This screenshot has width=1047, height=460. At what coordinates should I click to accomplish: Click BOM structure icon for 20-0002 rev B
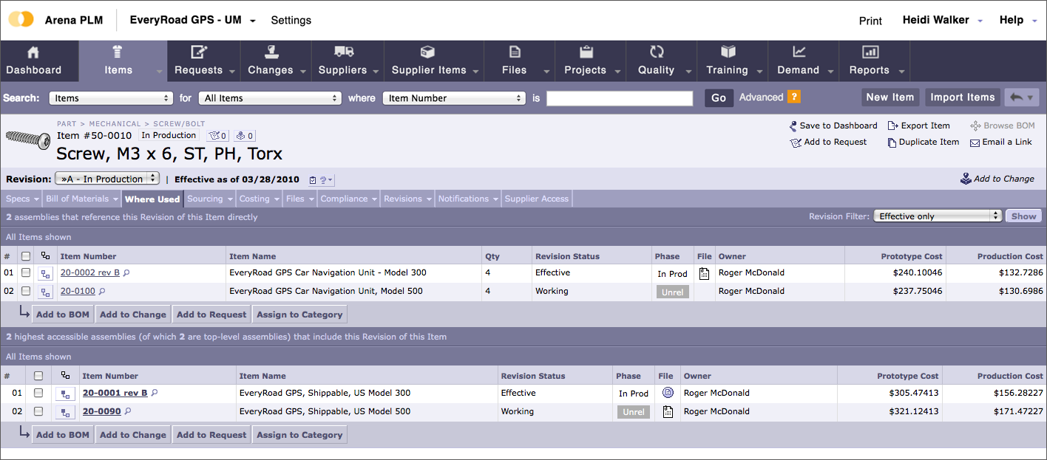click(x=46, y=273)
